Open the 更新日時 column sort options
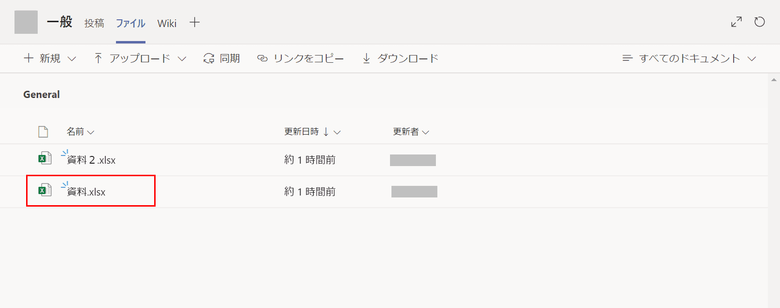780x308 pixels. click(312, 132)
